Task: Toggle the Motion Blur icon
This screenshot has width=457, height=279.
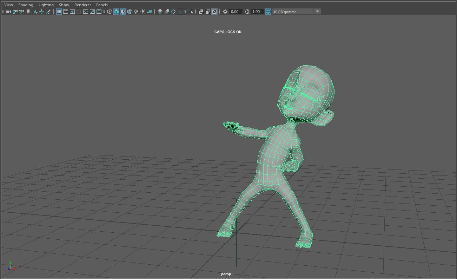Action: 167,12
